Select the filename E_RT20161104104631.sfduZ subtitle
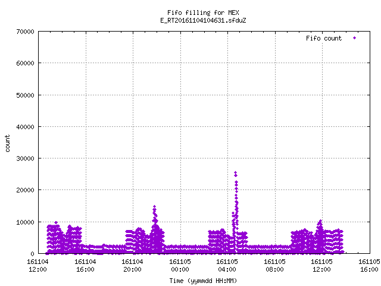381x286 pixels. 203,20
